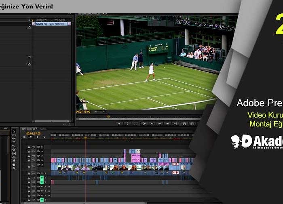The width and height of the screenshot is (283, 204).
Task: Unmute audio track A7
Action: [42, 200]
